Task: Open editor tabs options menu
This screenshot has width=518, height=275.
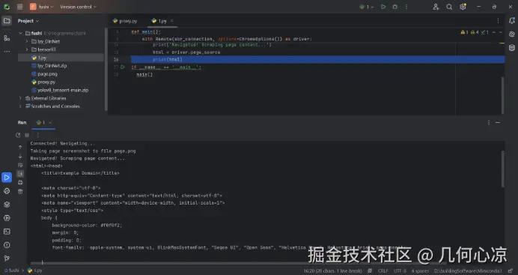Action: click(499, 21)
